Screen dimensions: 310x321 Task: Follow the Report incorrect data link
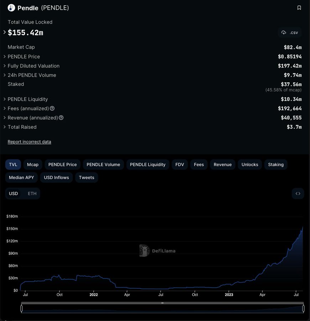click(x=30, y=142)
